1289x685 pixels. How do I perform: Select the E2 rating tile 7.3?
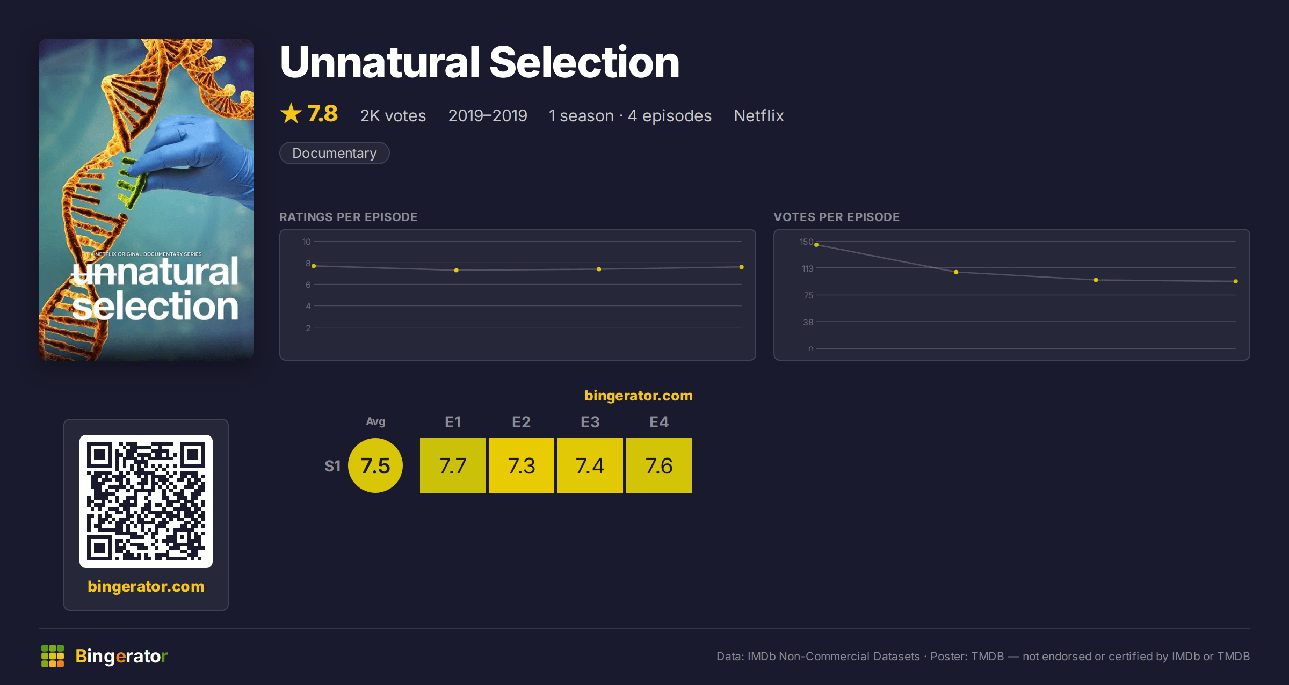(x=522, y=465)
